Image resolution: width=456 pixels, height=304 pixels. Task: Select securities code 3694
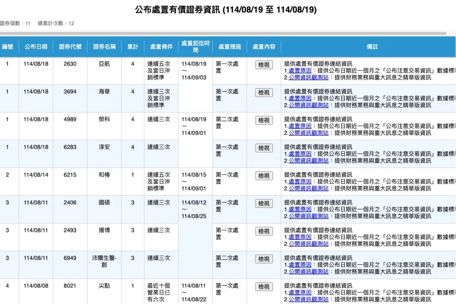coord(70,92)
